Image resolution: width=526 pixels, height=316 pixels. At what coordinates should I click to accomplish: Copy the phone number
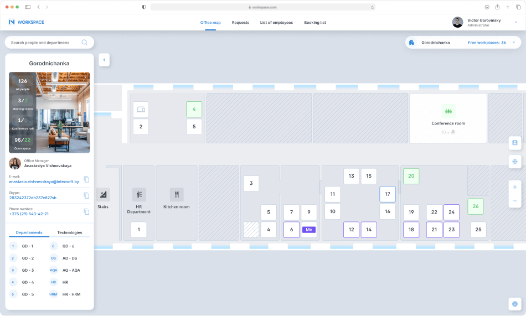click(x=86, y=211)
